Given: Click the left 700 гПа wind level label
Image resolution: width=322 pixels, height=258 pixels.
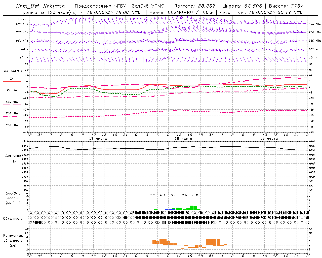Looking at the screenshot, I should coord(22,32).
